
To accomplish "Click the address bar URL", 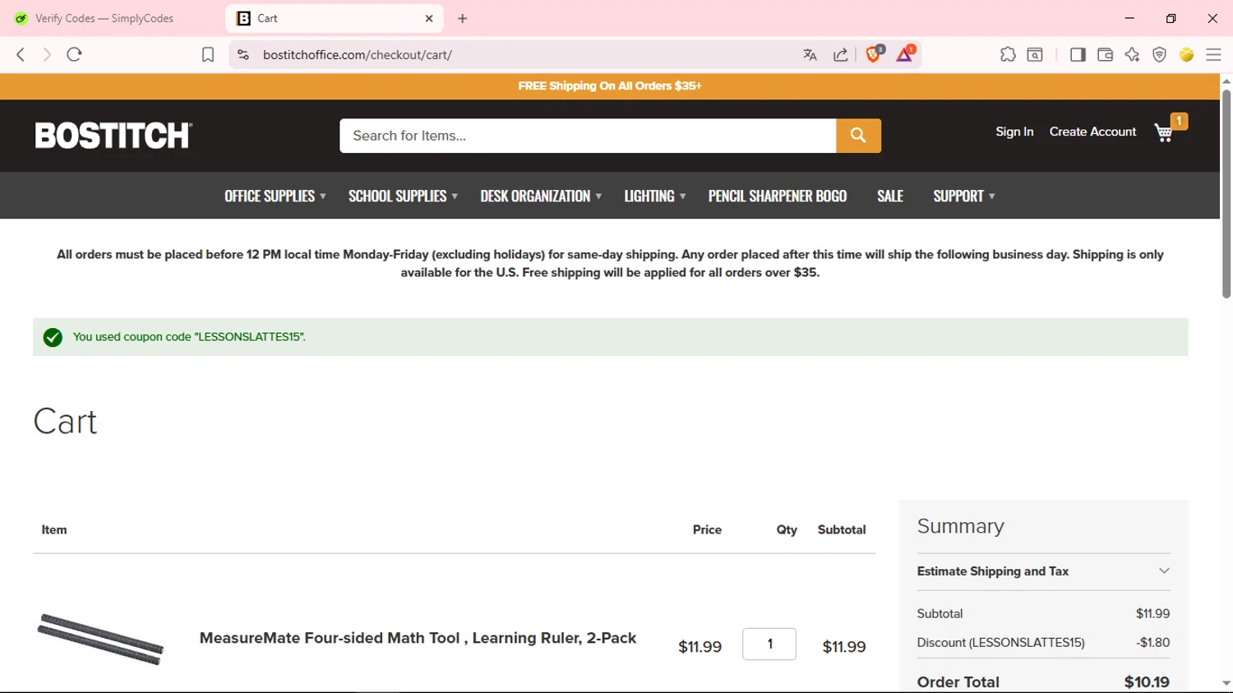I will 358,55.
